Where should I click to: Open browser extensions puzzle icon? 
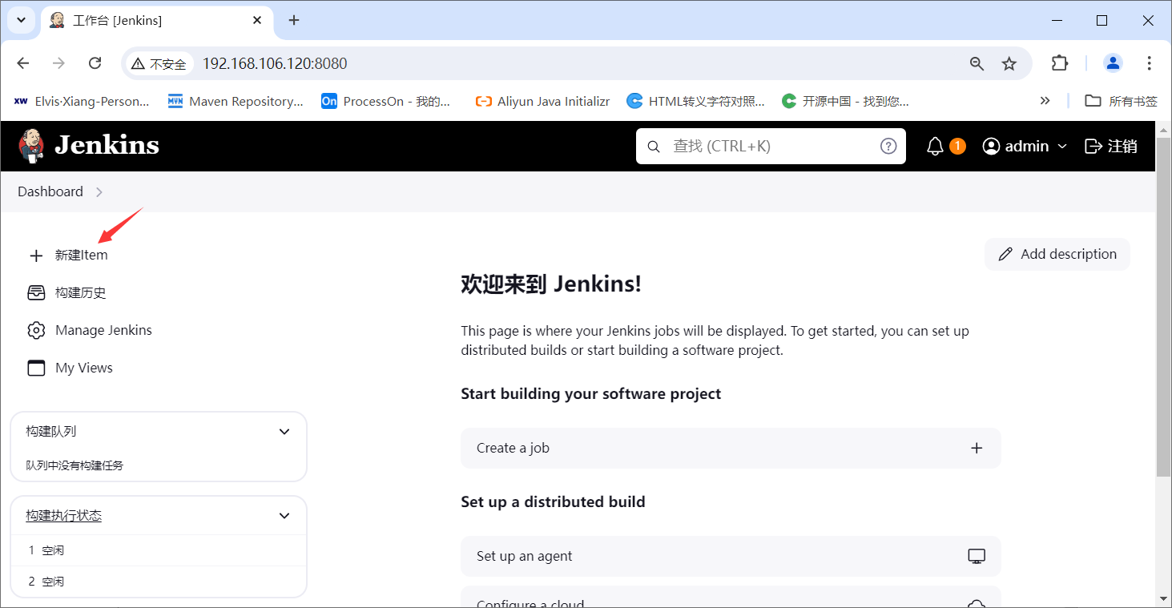pos(1060,62)
